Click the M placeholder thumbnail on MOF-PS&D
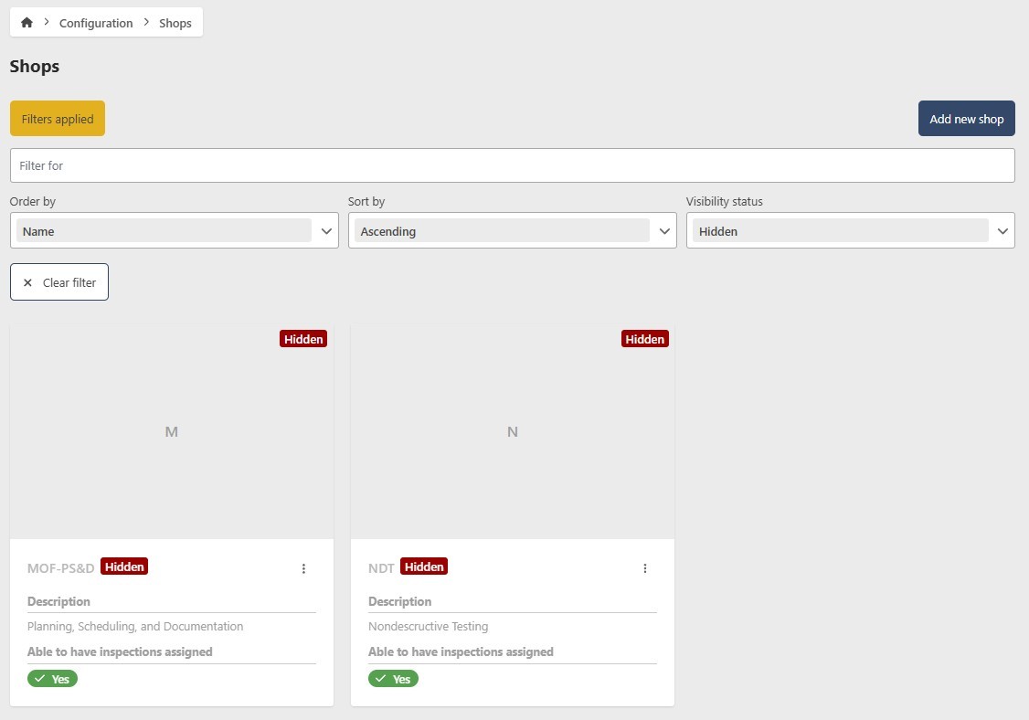Image resolution: width=1029 pixels, height=720 pixels. pyautogui.click(x=171, y=430)
